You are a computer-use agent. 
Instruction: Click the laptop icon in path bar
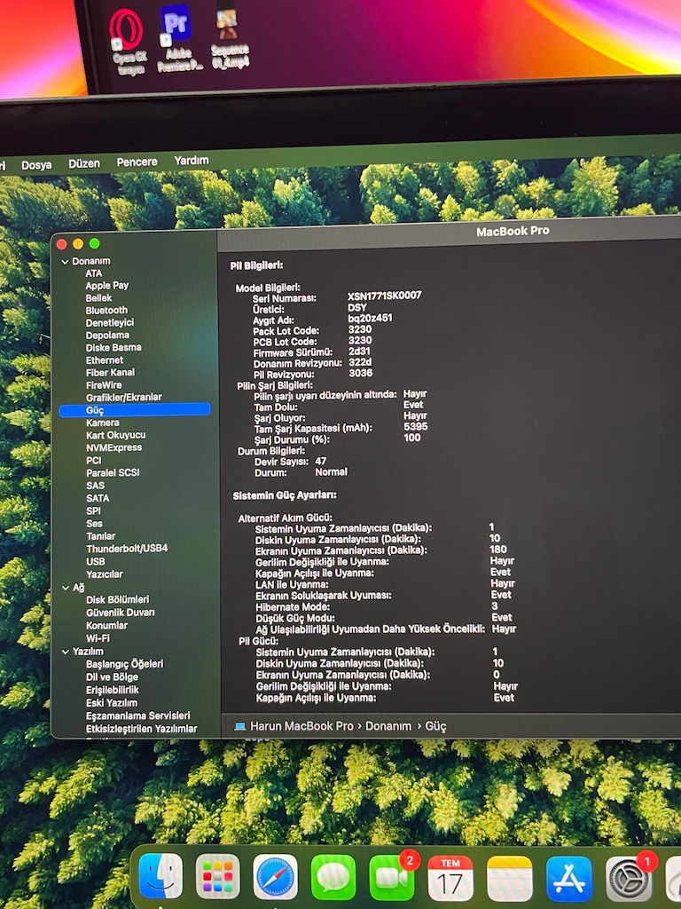click(x=239, y=726)
